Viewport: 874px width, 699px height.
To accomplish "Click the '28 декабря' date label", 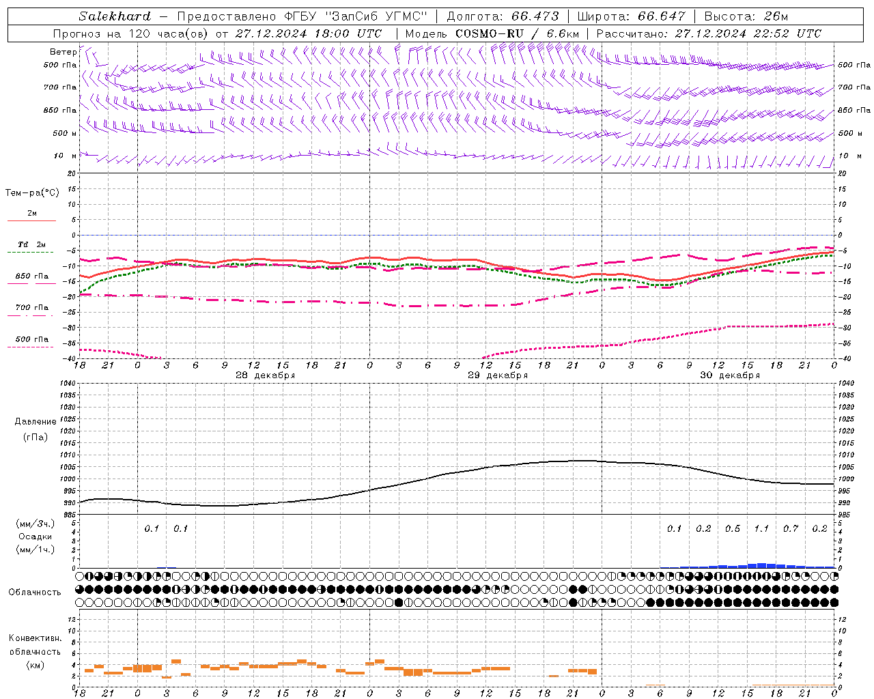I will pos(265,375).
